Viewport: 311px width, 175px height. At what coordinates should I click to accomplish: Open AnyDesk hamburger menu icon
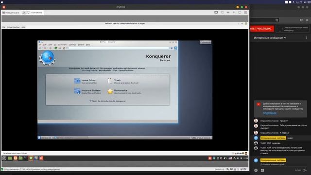[x=245, y=12]
